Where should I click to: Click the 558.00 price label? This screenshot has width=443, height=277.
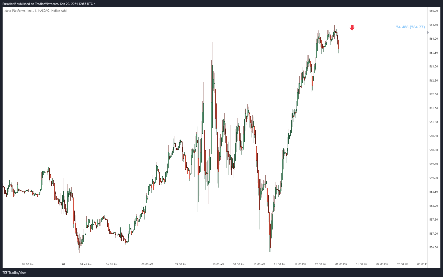pos(434,206)
